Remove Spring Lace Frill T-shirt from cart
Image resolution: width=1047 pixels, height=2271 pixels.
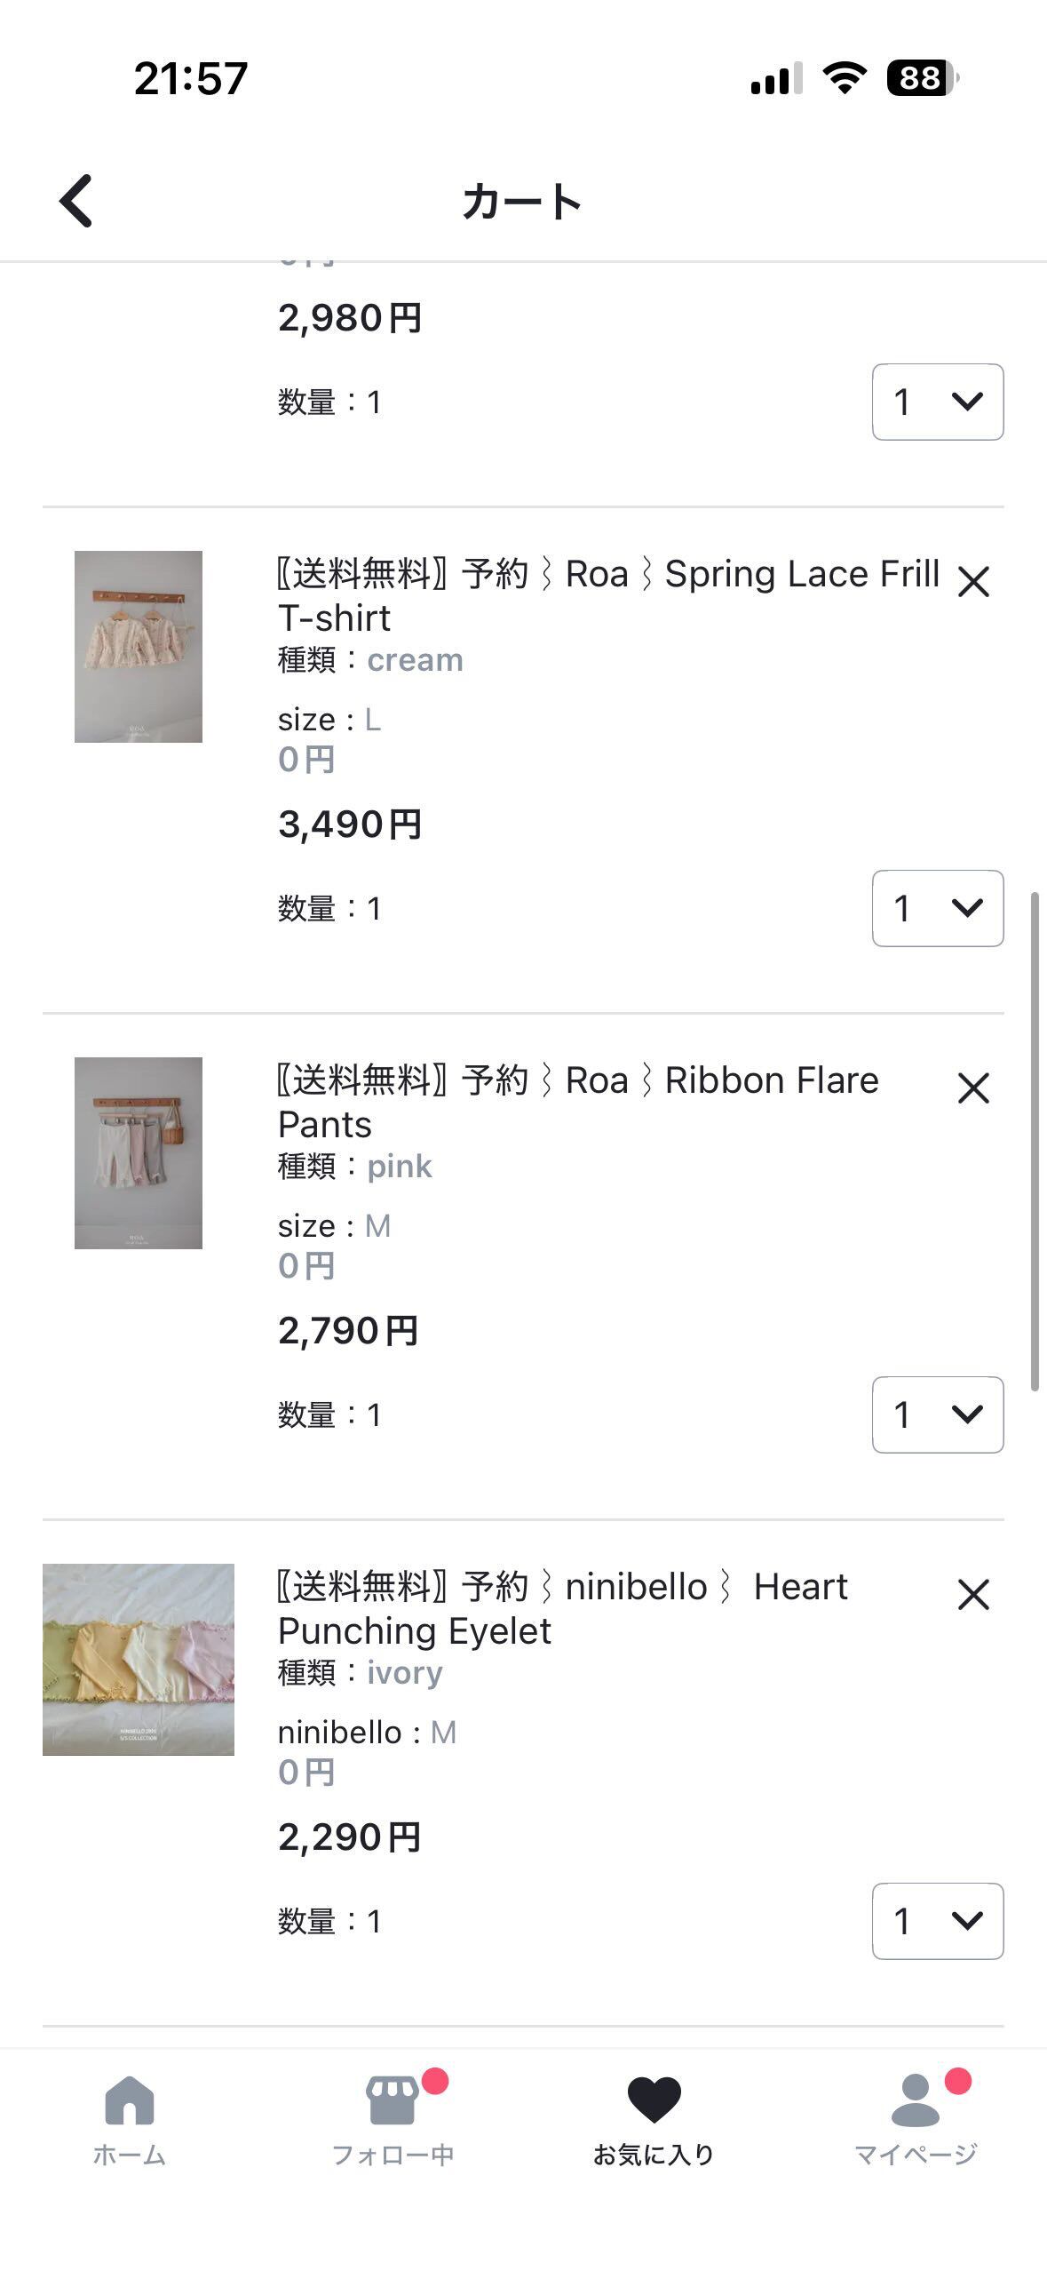(973, 583)
